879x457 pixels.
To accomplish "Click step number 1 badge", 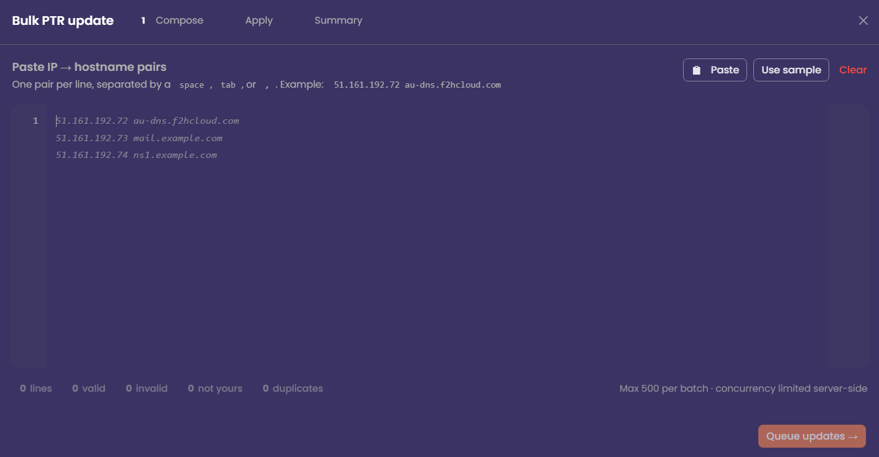I will tap(143, 21).
